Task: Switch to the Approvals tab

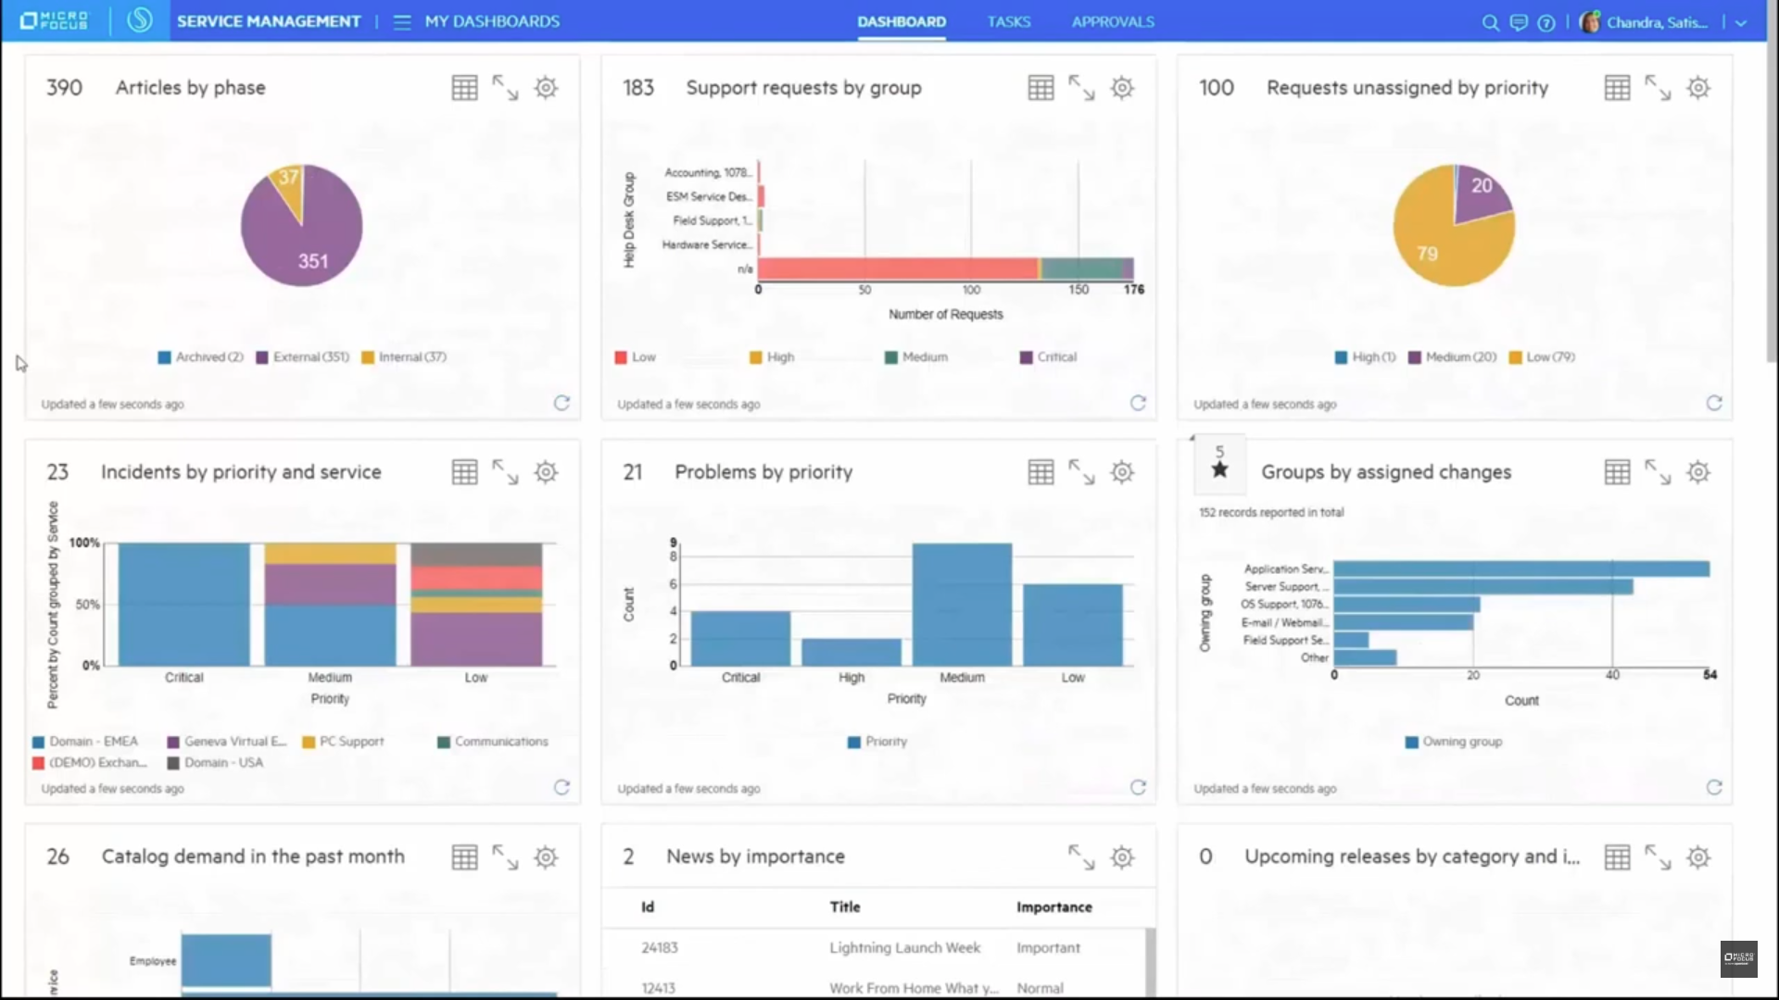Action: coord(1112,21)
